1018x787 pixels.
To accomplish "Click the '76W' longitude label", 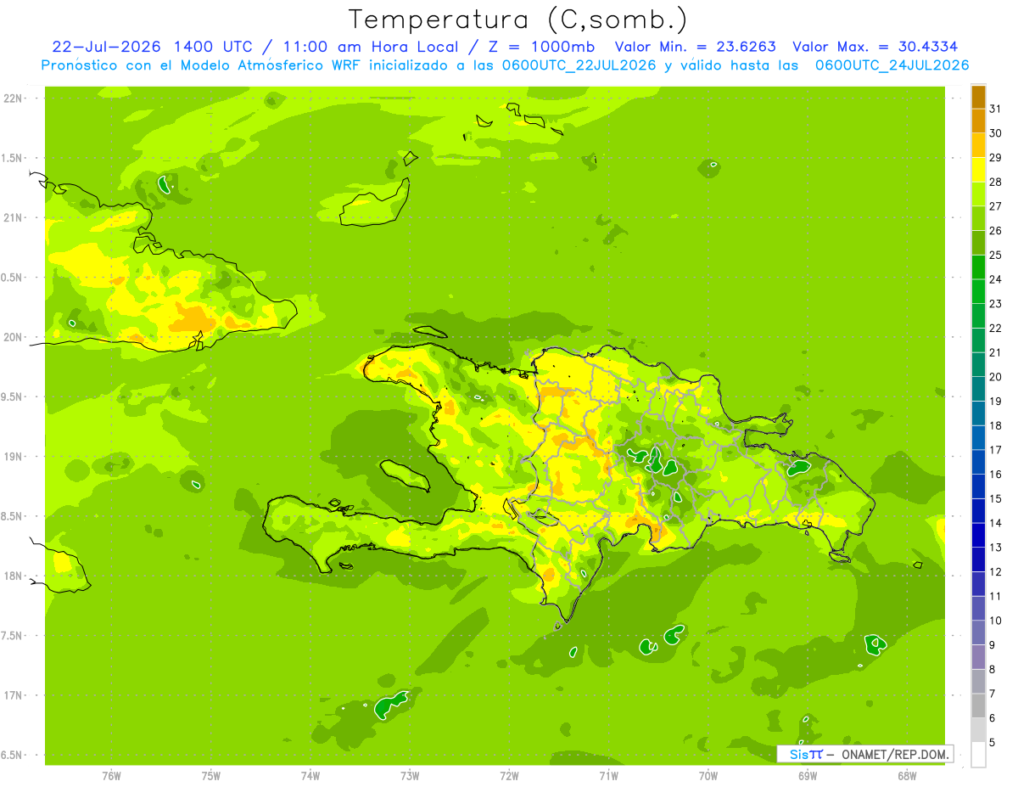I will coord(111,776).
